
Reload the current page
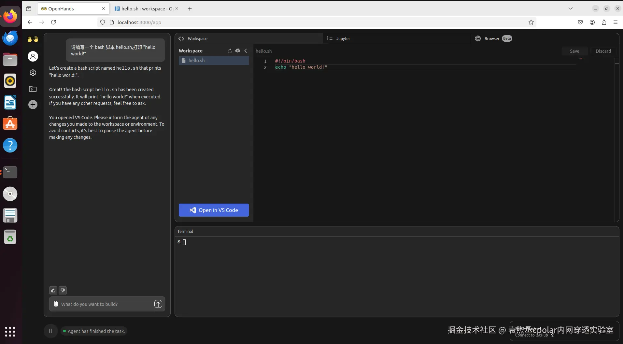pos(53,22)
